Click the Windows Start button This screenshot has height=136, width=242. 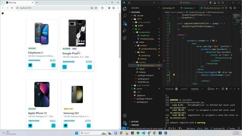76,133
